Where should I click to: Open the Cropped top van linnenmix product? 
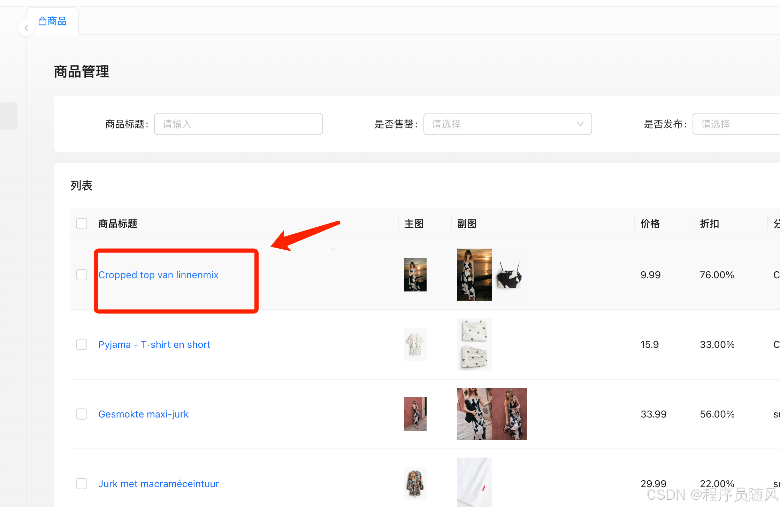tap(158, 275)
